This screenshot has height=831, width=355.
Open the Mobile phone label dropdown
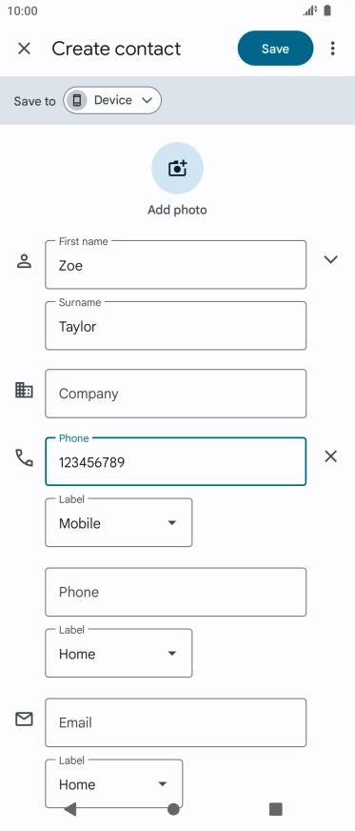coord(119,523)
